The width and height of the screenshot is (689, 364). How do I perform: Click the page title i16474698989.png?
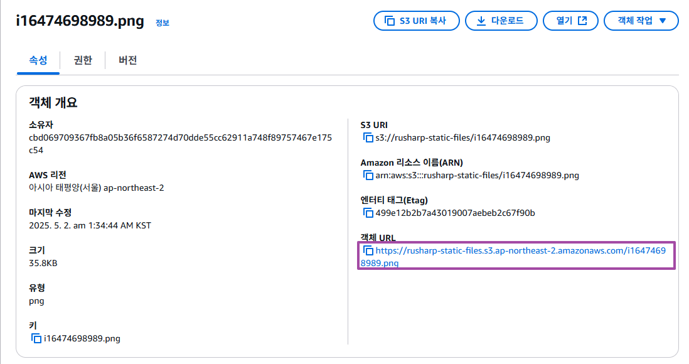point(80,21)
